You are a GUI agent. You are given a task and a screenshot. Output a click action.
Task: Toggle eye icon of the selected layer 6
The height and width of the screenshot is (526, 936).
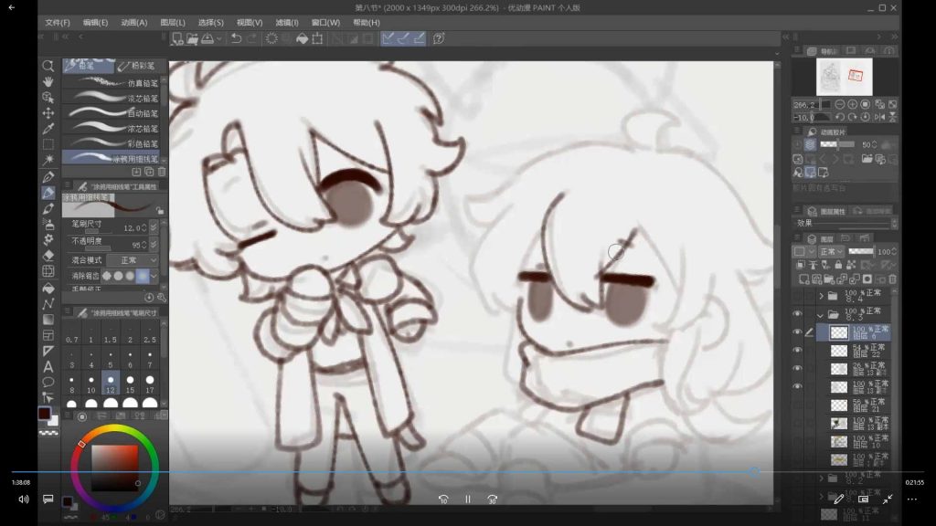pyautogui.click(x=797, y=332)
